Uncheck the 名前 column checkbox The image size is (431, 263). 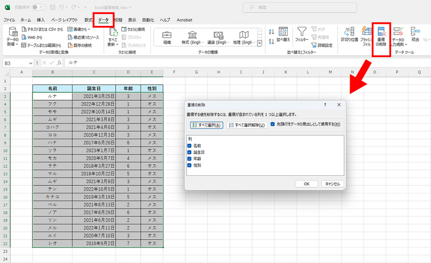(x=190, y=146)
